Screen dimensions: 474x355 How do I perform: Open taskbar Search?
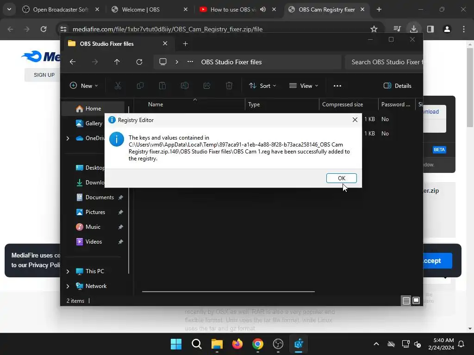coord(196,344)
